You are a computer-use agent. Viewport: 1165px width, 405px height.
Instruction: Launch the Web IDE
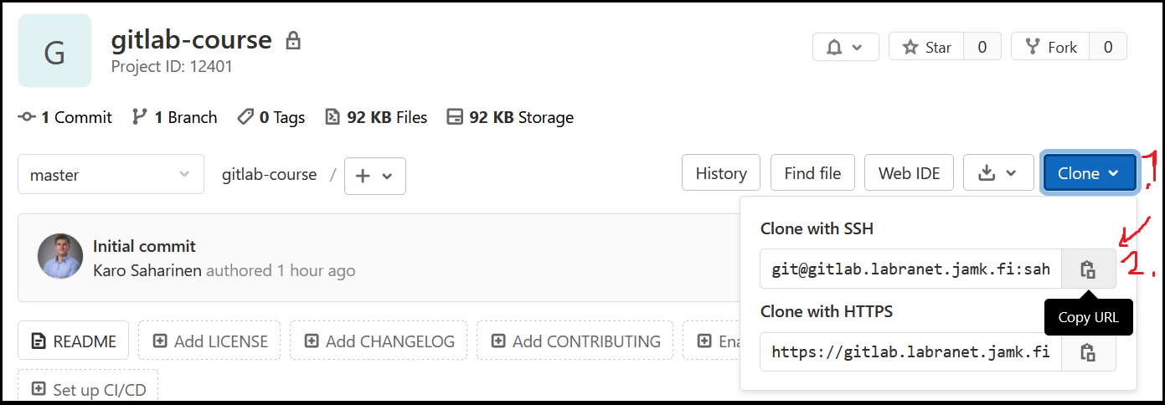pos(909,173)
